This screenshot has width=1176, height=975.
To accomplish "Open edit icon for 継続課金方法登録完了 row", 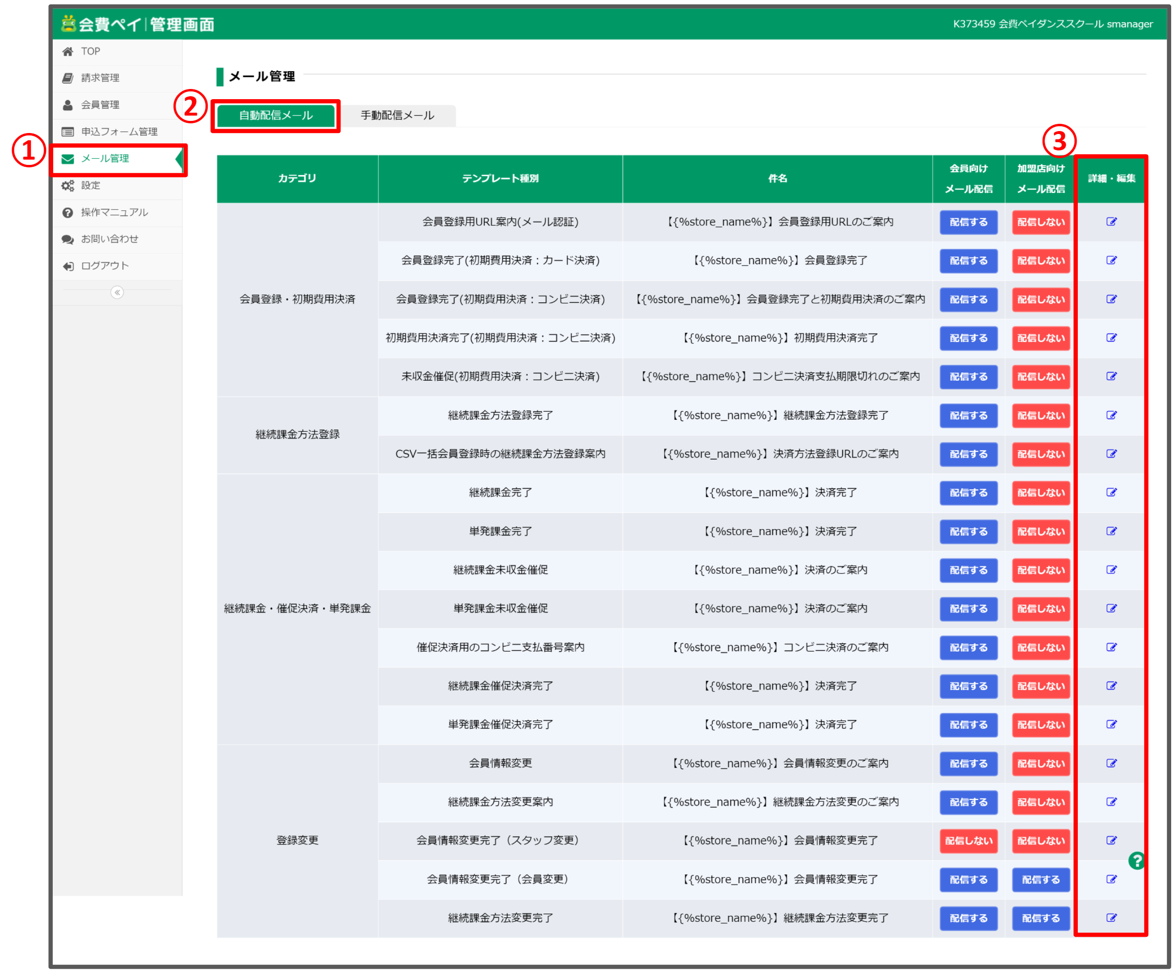I will 1111,415.
